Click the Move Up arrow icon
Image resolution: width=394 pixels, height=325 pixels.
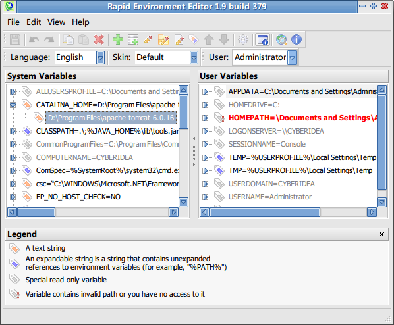coord(209,39)
